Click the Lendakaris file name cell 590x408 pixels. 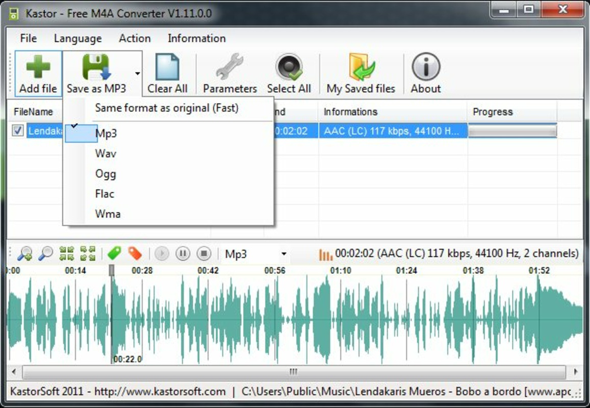click(45, 131)
